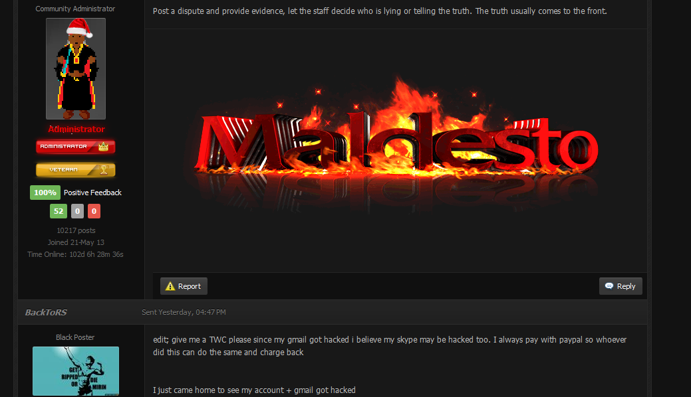This screenshot has height=397, width=691.
Task: Open the red negative feedback count
Action: coord(94,211)
